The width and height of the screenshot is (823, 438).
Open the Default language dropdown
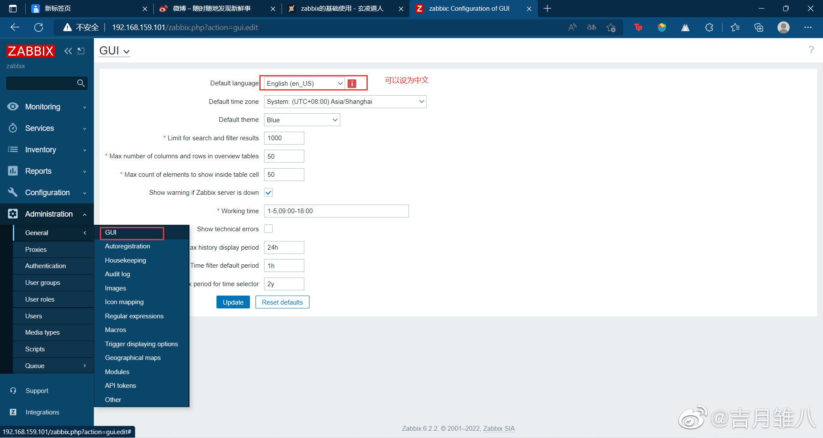pos(304,84)
